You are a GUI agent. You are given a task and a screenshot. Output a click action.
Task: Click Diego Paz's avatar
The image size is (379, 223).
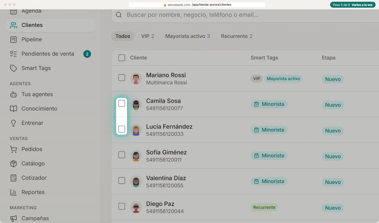click(136, 208)
